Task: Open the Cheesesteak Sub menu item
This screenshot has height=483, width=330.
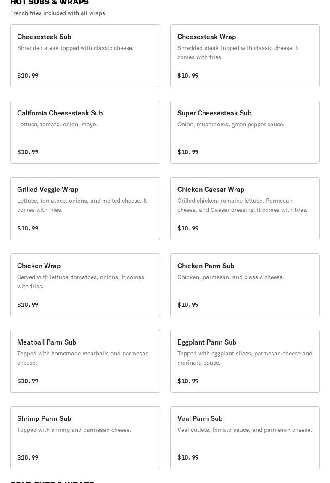Action: (x=85, y=56)
